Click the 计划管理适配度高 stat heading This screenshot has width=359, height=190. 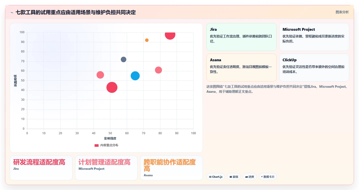click(104, 162)
